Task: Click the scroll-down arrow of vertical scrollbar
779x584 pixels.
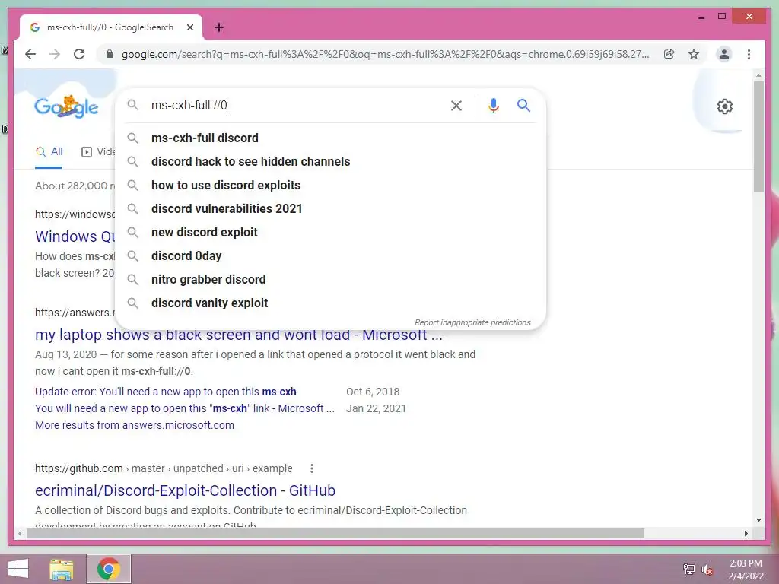Action: tap(758, 520)
